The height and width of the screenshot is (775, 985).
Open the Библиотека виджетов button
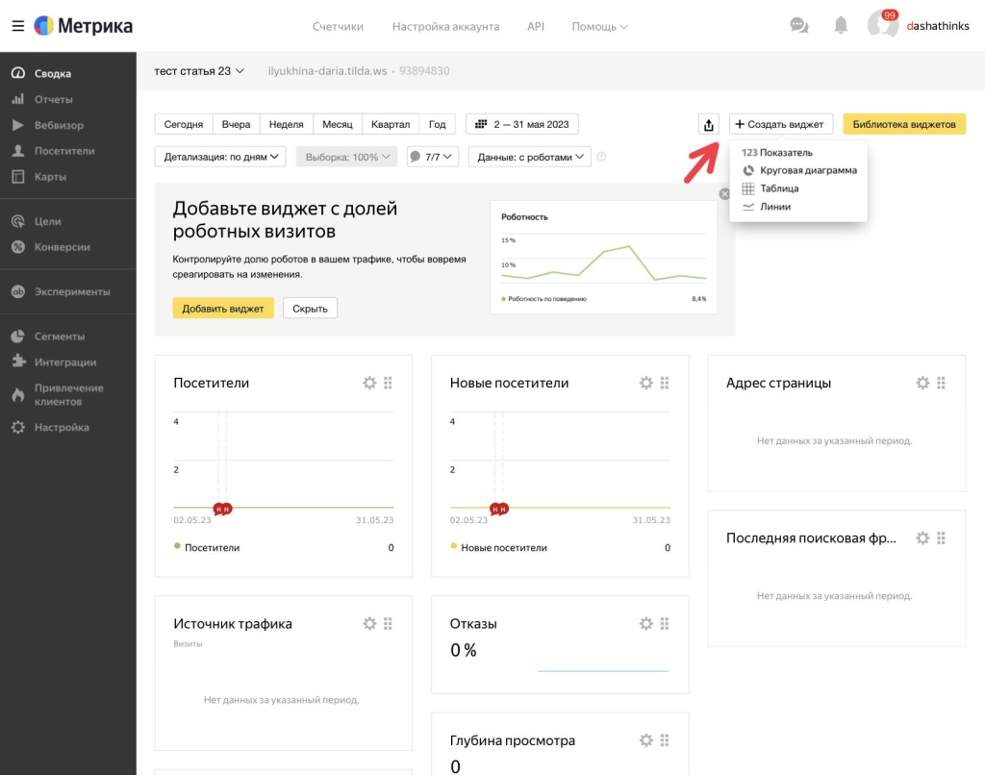(x=904, y=124)
